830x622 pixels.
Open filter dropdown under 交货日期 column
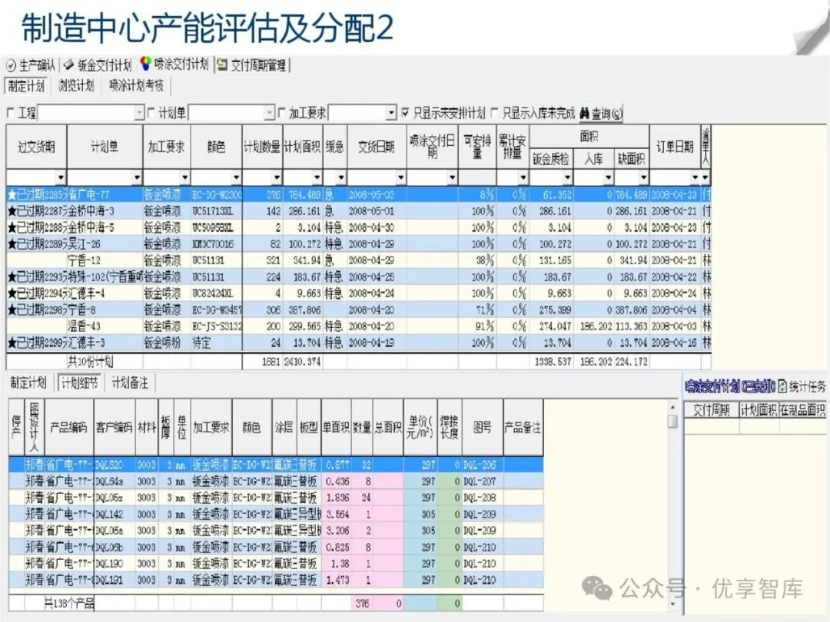coord(400,177)
